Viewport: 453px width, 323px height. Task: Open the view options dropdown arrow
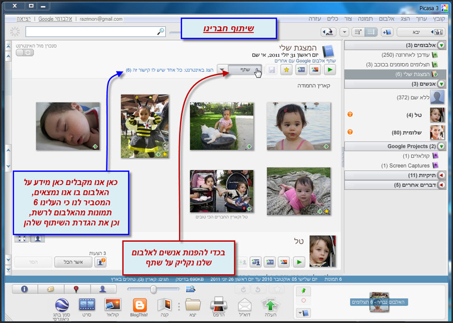tap(344, 32)
